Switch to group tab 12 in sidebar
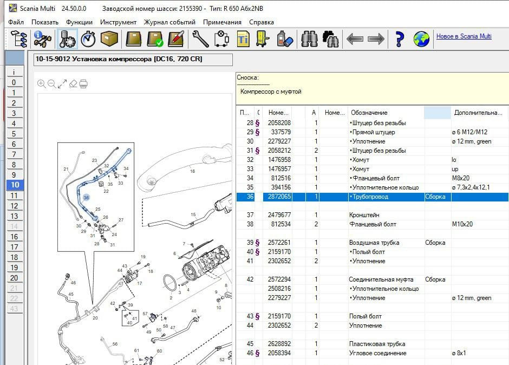 coord(14,206)
